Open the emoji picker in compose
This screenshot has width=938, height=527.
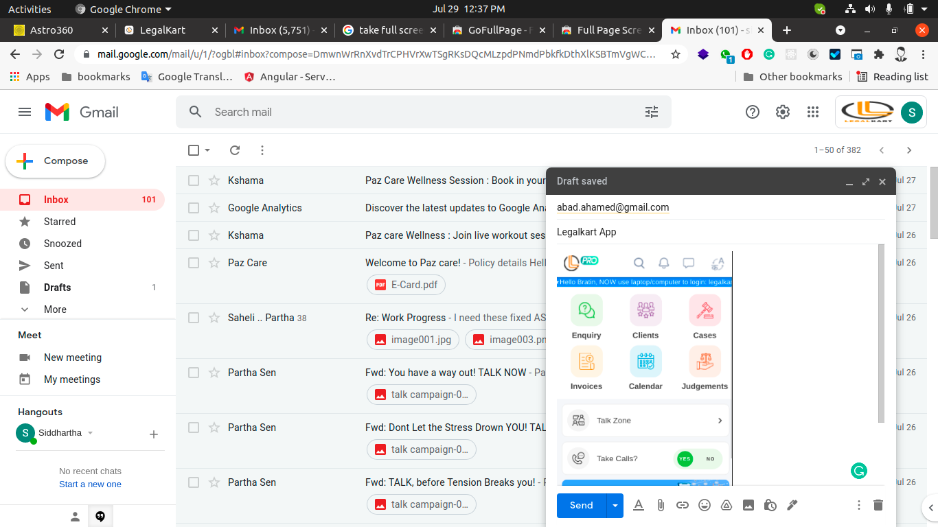[704, 505]
